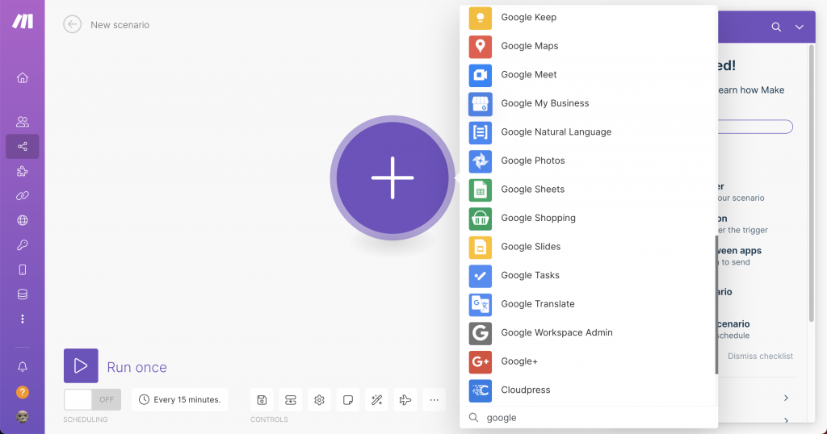Viewport: 827px width, 434px height.
Task: Pick Cloudpress from the app list
Action: (588, 390)
